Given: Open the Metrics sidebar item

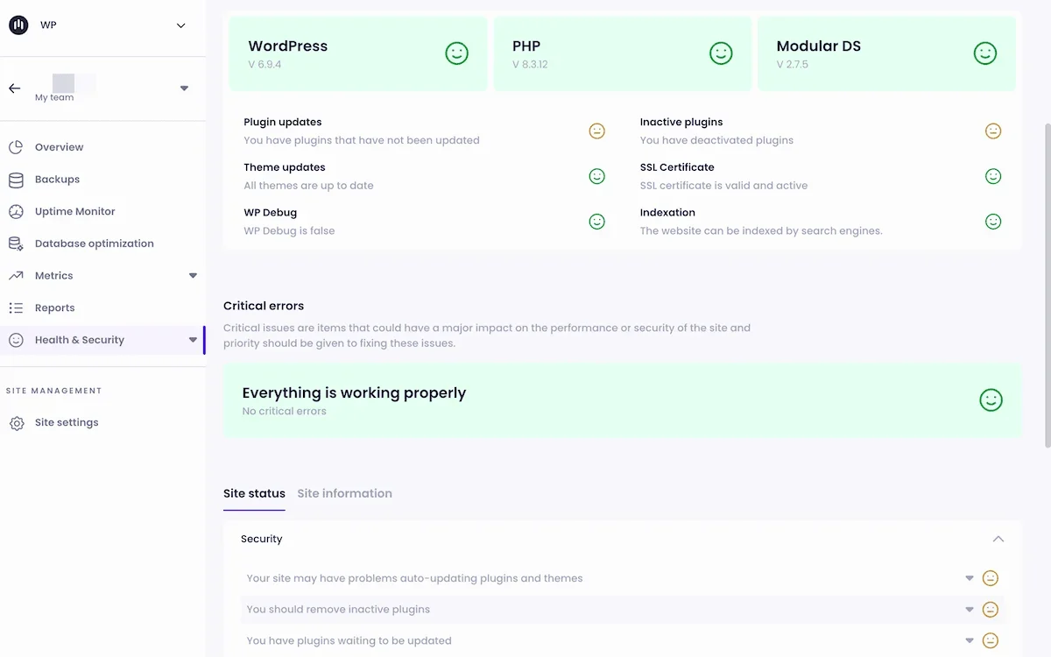Looking at the screenshot, I should pyautogui.click(x=54, y=276).
